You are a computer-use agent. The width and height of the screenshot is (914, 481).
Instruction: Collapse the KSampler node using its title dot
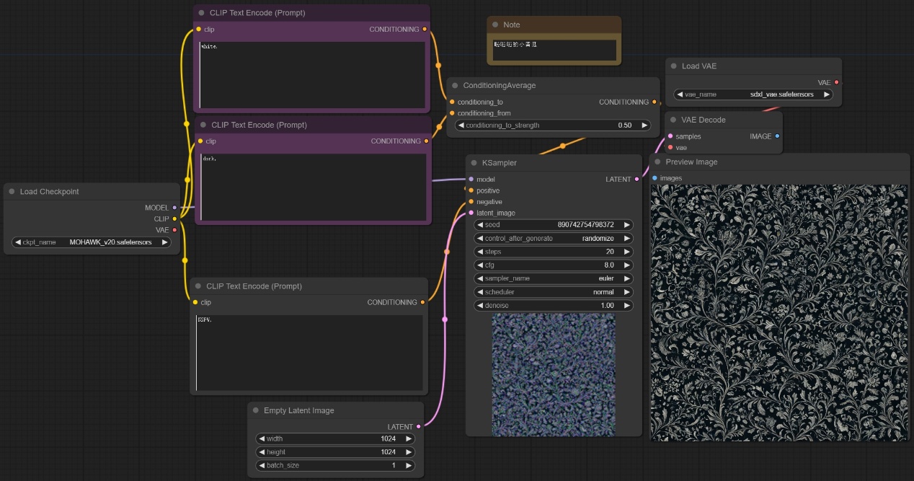474,163
